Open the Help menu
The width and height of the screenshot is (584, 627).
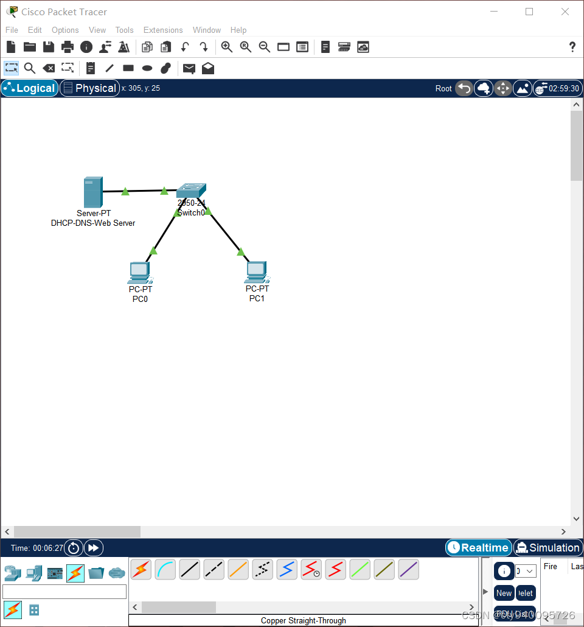click(x=238, y=30)
